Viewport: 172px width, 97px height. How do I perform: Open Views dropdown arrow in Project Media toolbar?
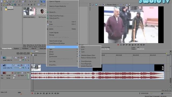click(x=41, y=5)
